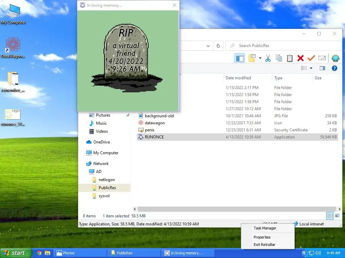Open Videos in the navigation pane
The height and width of the screenshot is (258, 345).
point(102,131)
